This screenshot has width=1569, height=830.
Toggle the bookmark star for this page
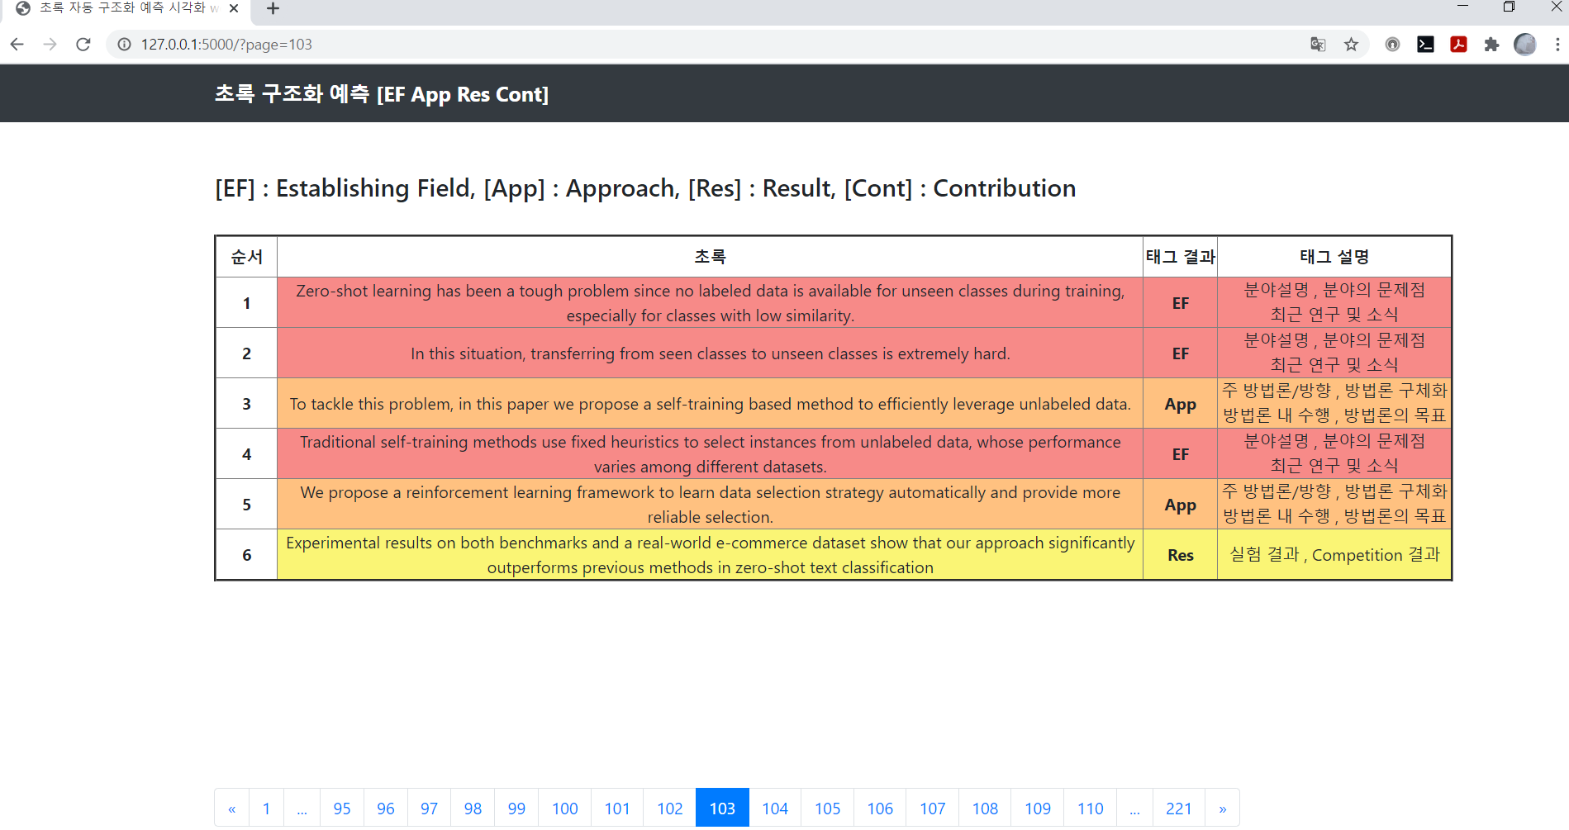[x=1353, y=45]
